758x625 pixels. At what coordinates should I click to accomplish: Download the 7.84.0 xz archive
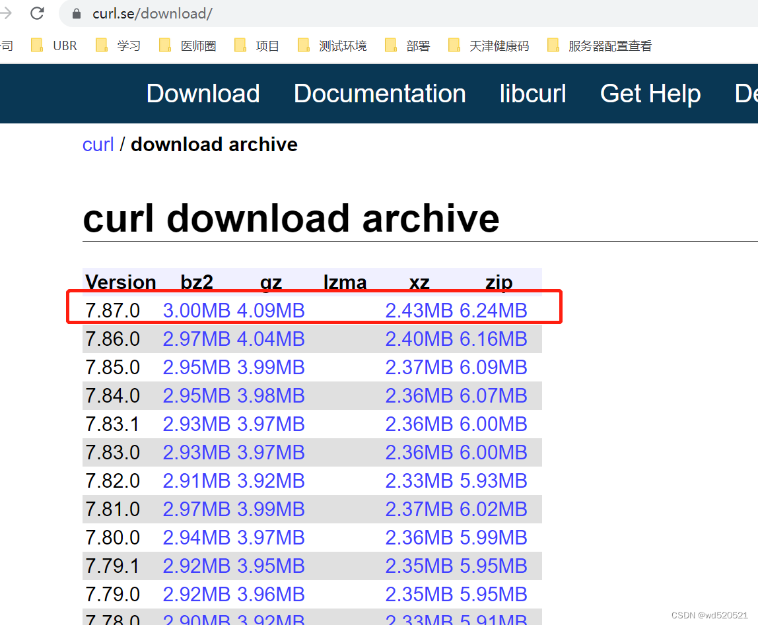pos(419,396)
